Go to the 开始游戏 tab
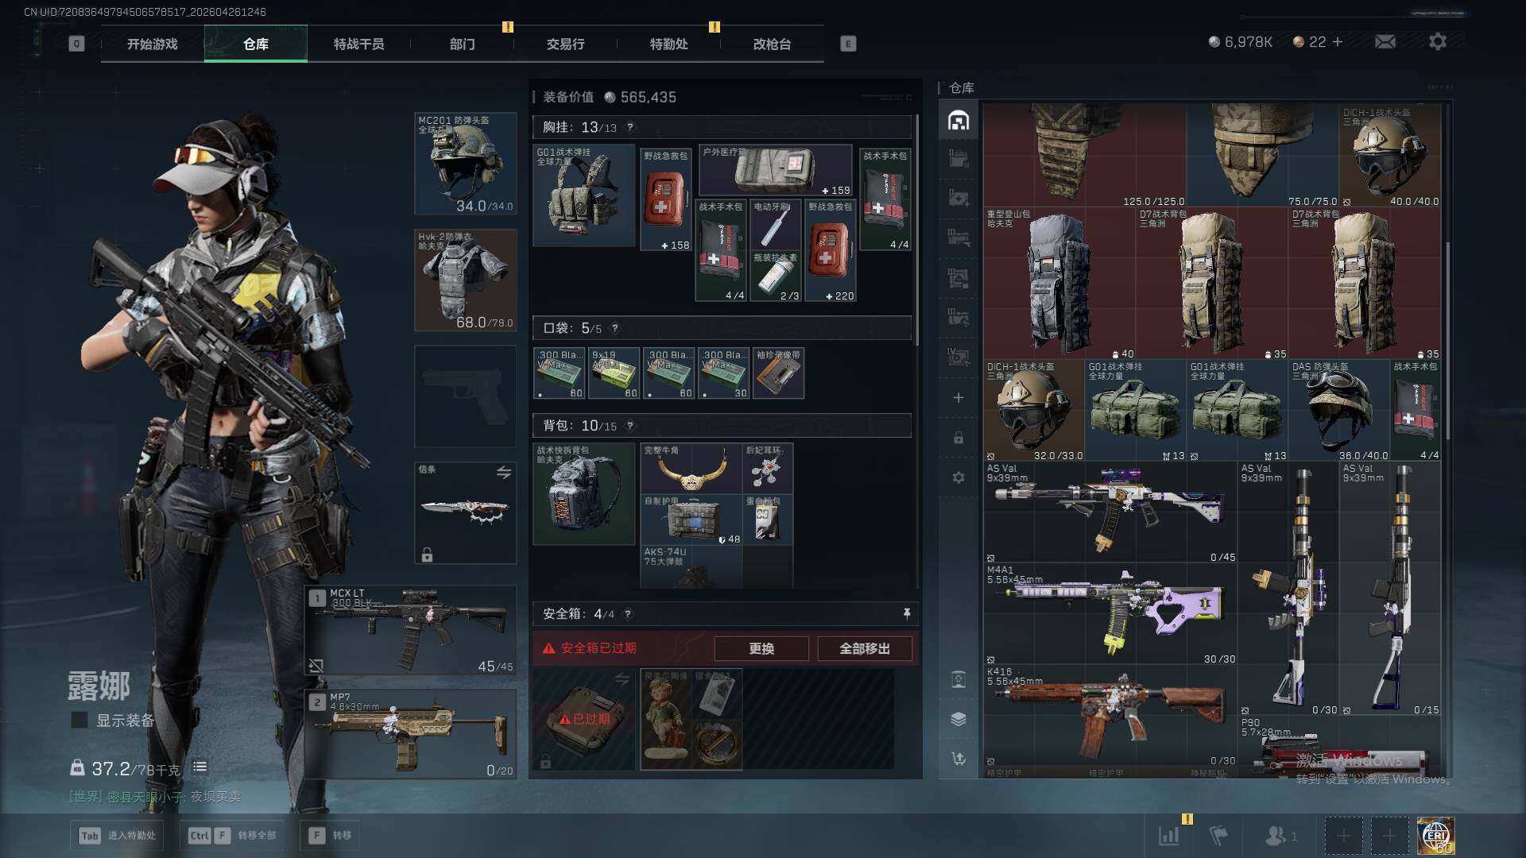This screenshot has width=1526, height=858. (x=153, y=44)
